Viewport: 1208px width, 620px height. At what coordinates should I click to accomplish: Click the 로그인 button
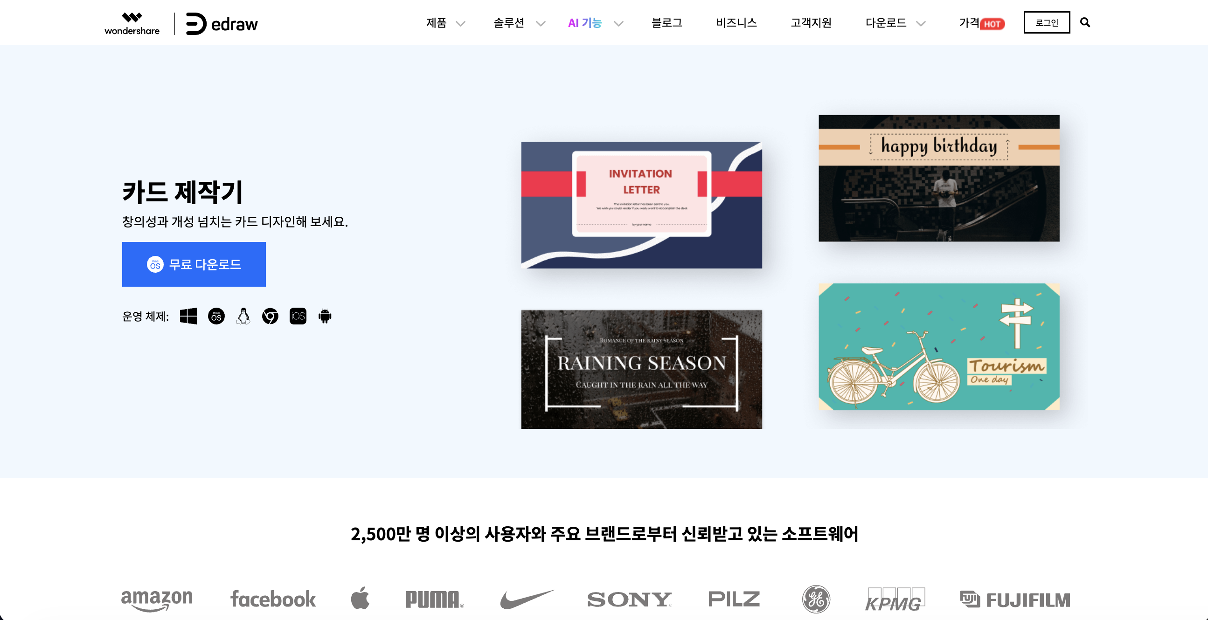pyautogui.click(x=1047, y=22)
